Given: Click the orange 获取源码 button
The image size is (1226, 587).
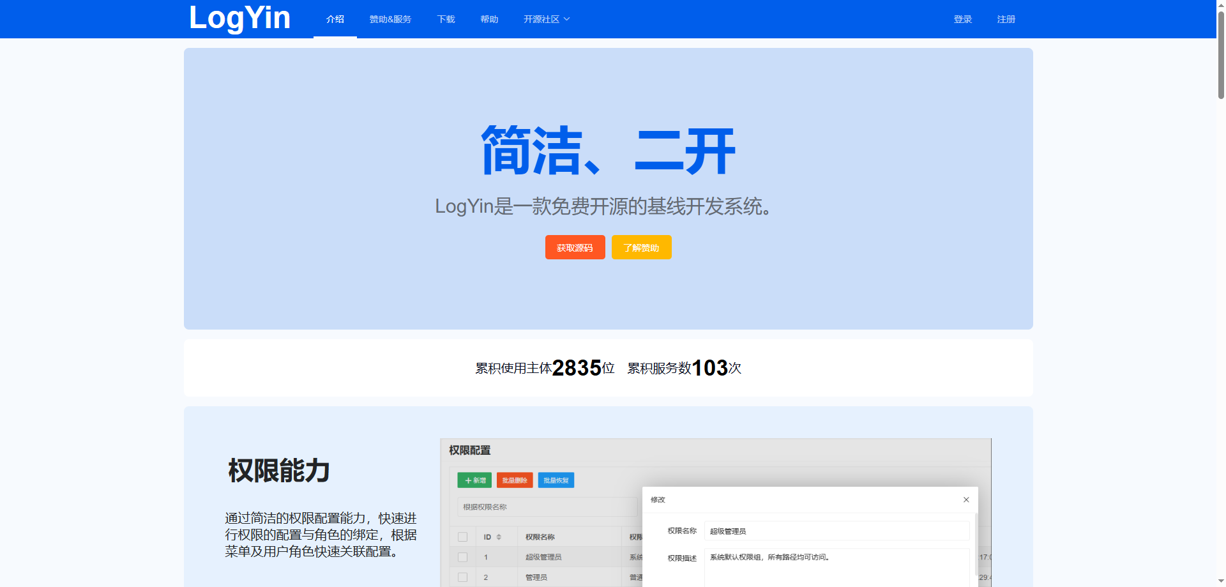Looking at the screenshot, I should coord(575,247).
